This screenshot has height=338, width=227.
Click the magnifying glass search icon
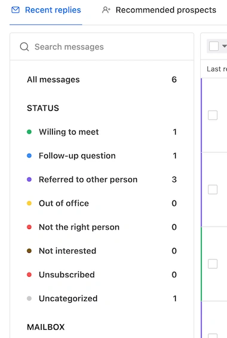tap(24, 46)
